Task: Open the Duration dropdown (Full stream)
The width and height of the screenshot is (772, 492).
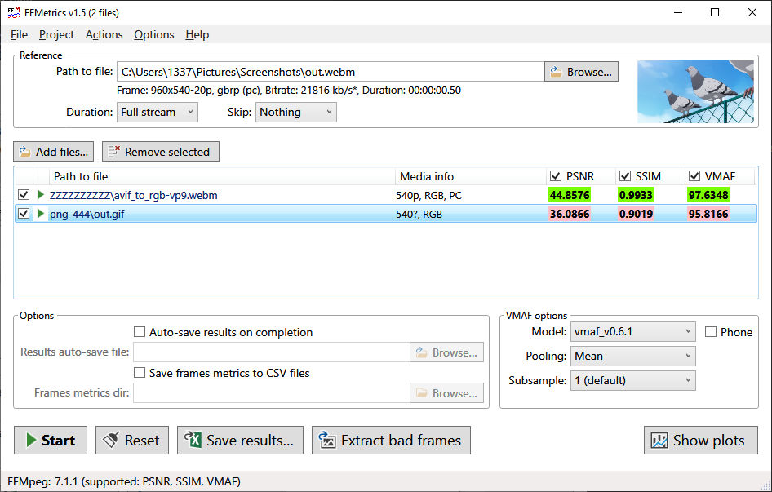Action: point(158,113)
